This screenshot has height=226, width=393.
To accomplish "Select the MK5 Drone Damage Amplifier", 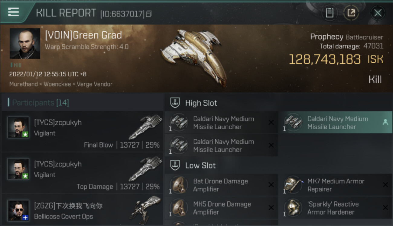I will pyautogui.click(x=221, y=208).
